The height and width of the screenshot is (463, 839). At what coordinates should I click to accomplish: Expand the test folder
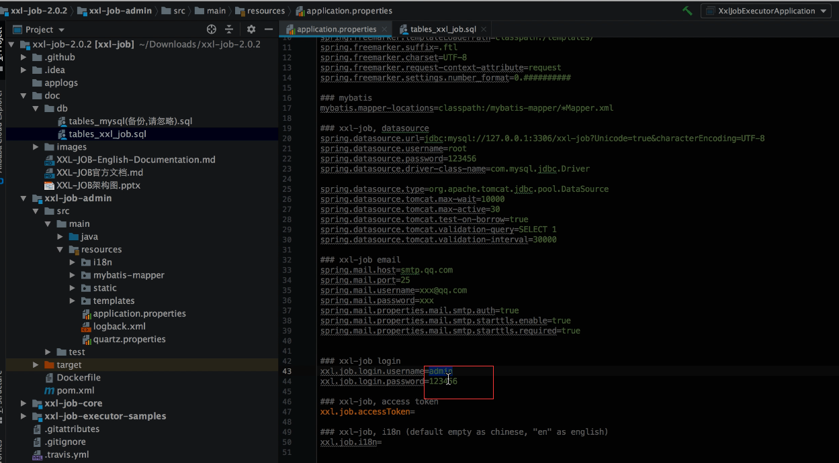coord(48,352)
